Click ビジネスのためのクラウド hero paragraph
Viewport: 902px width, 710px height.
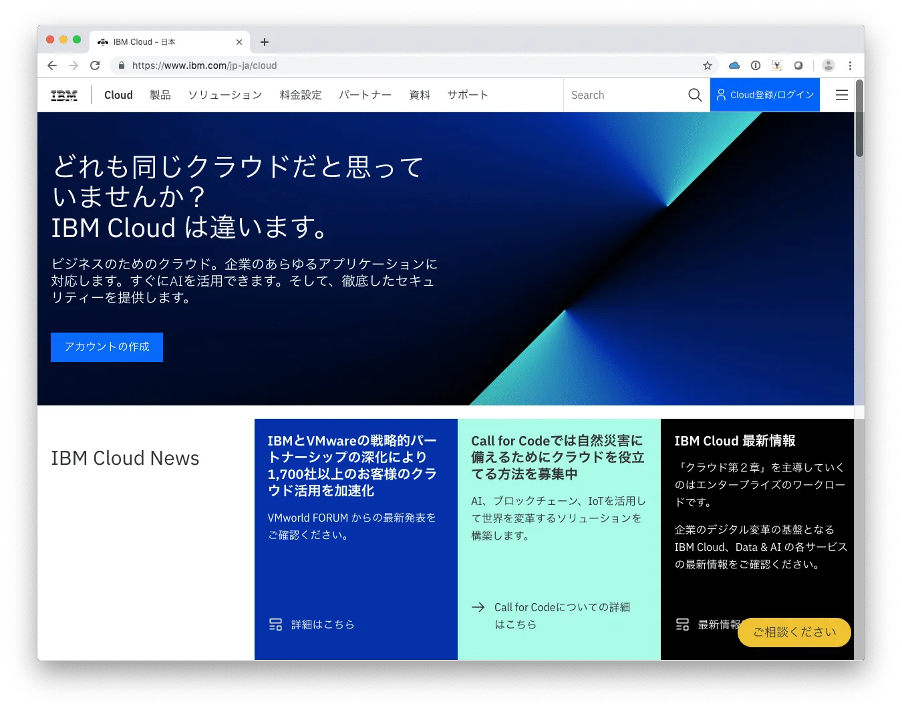(245, 281)
